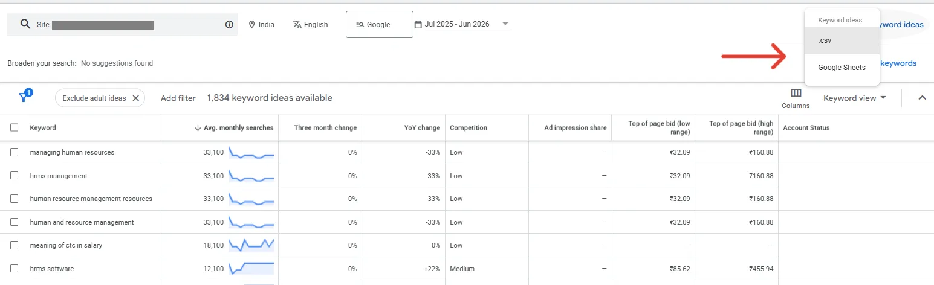Open the Google search network selector
The image size is (934, 285).
380,25
